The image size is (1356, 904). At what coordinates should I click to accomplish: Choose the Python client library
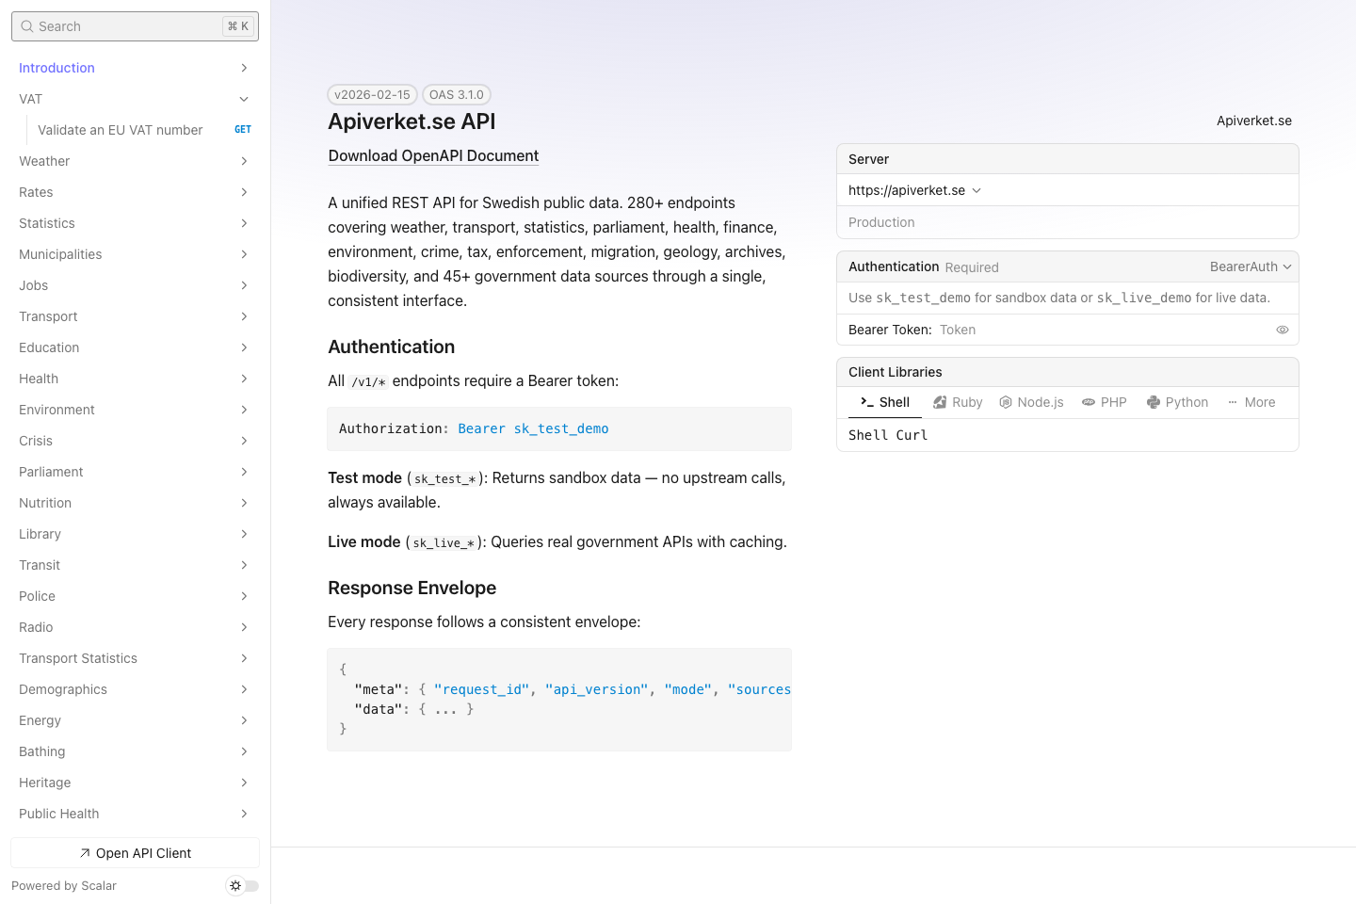pos(1177,402)
